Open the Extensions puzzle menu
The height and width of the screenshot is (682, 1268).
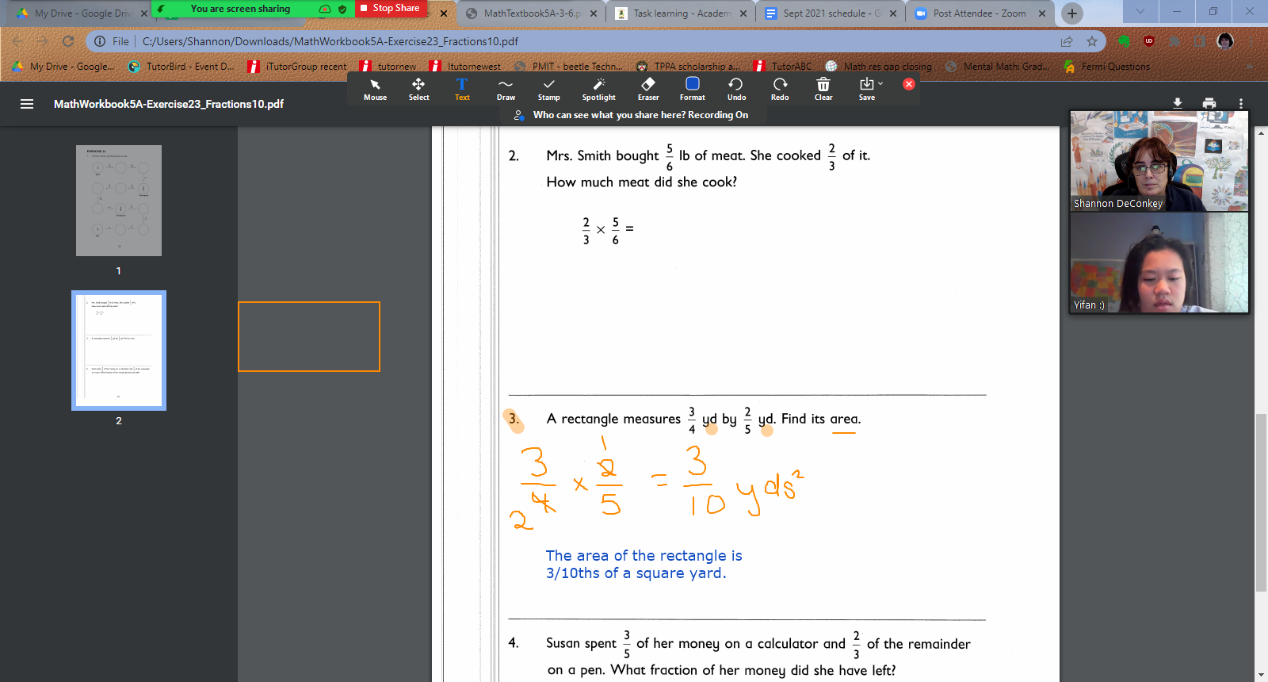pos(1174,41)
